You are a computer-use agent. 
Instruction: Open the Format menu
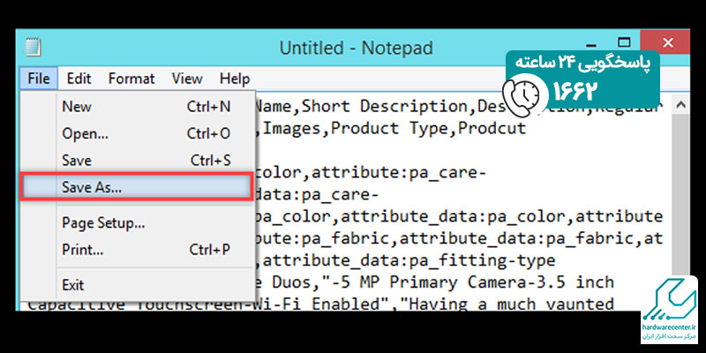pyautogui.click(x=131, y=79)
